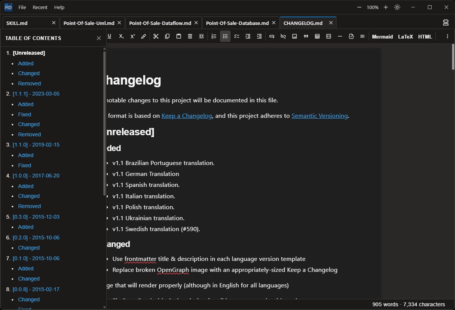Close the Point-Of-Sale-Dataflow.md tab
The image size is (455, 310).
196,22
